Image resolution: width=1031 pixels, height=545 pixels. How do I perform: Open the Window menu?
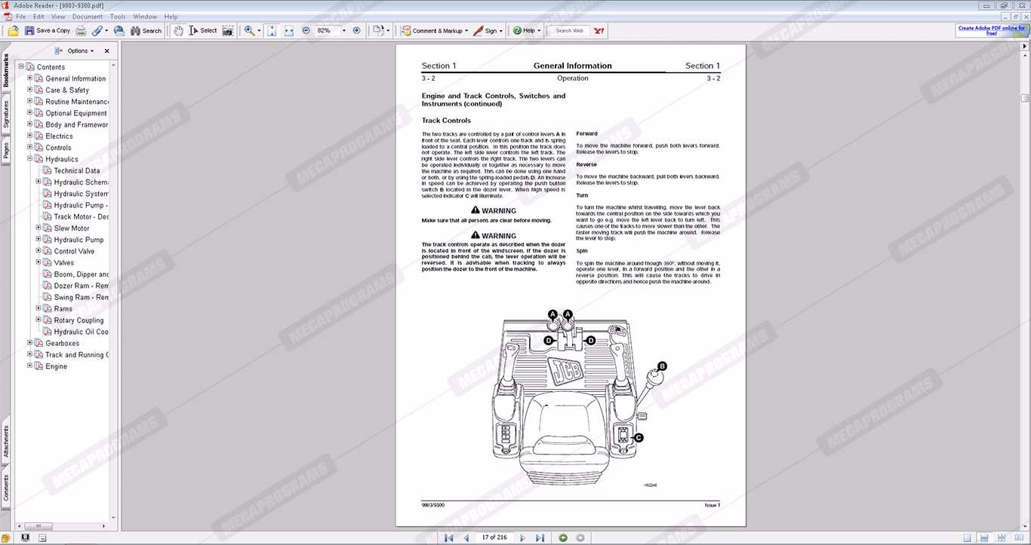coord(145,17)
